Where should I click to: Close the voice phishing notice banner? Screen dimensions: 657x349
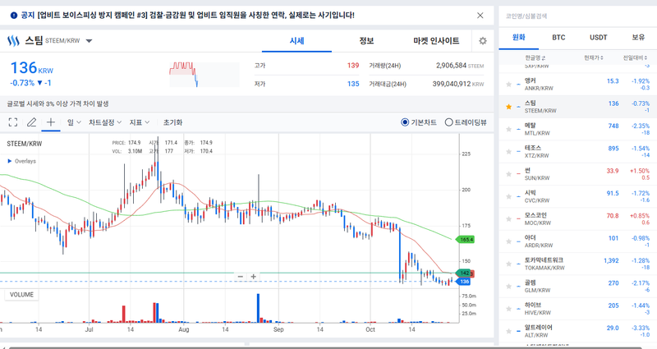coord(480,15)
